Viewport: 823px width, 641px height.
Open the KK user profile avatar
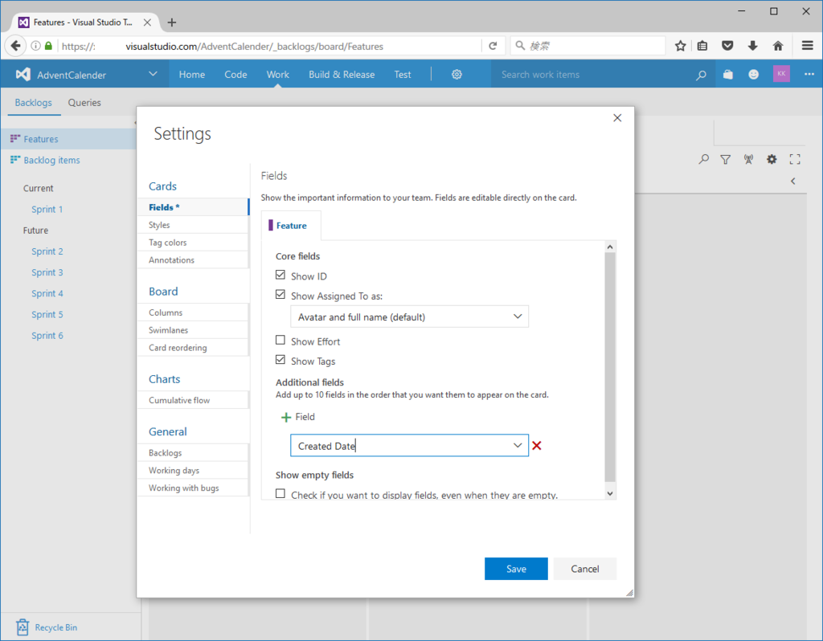781,74
